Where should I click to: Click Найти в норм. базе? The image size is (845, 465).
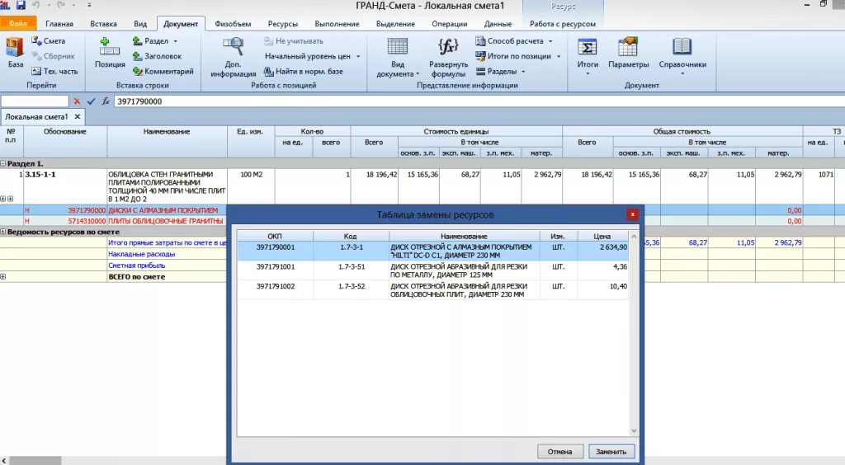pyautogui.click(x=304, y=71)
